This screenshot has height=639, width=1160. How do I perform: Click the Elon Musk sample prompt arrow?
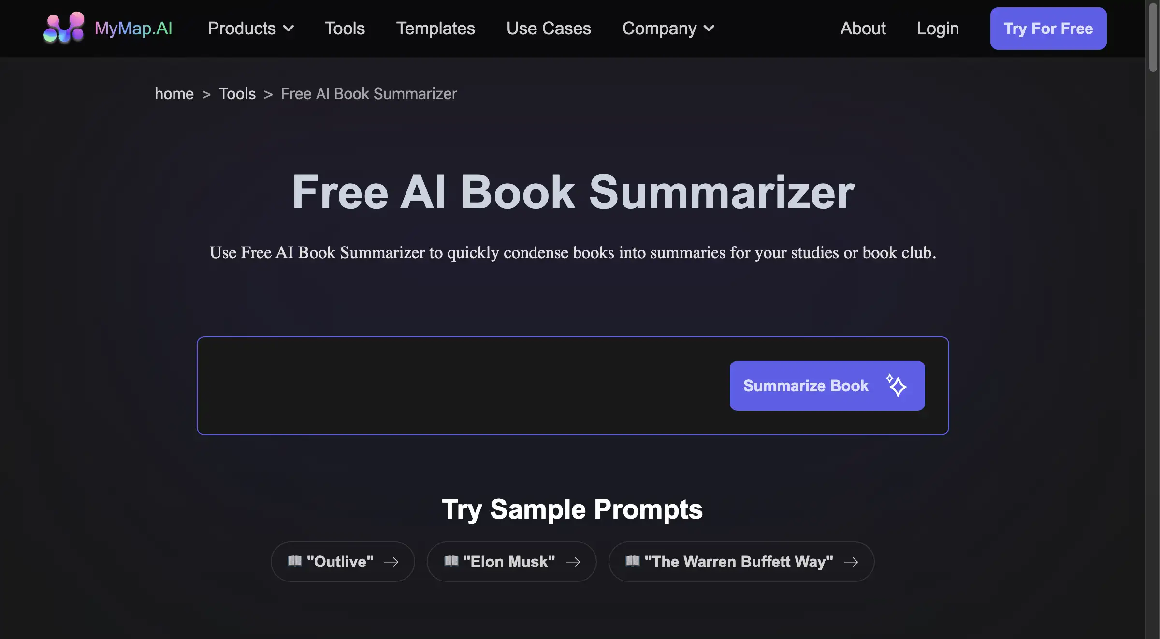click(x=573, y=561)
